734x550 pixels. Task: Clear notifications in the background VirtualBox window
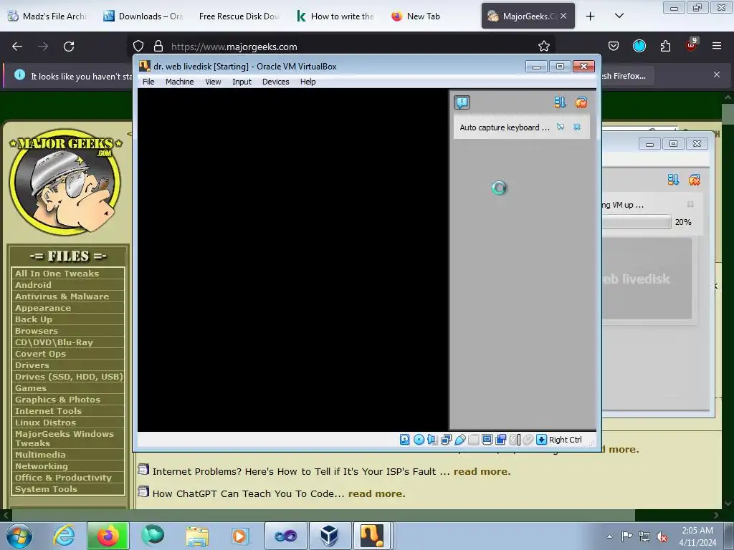[694, 180]
